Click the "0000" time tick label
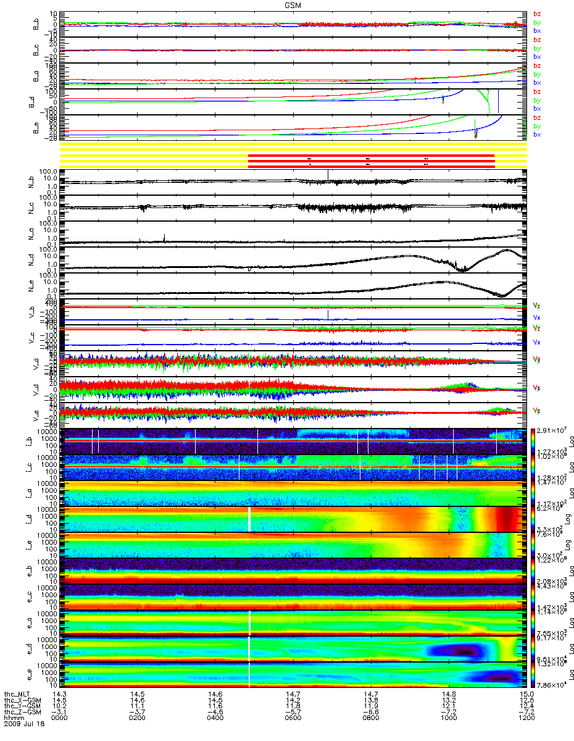 click(x=60, y=719)
